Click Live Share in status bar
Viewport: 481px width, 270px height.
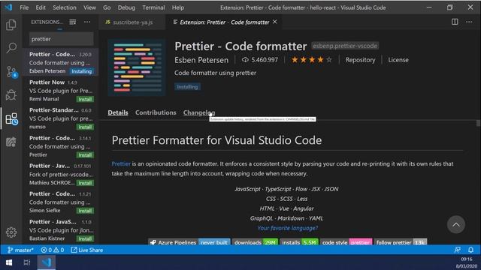87,250
